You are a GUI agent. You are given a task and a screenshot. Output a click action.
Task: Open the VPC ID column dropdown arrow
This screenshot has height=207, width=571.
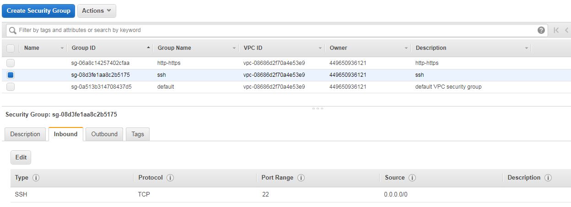320,48
